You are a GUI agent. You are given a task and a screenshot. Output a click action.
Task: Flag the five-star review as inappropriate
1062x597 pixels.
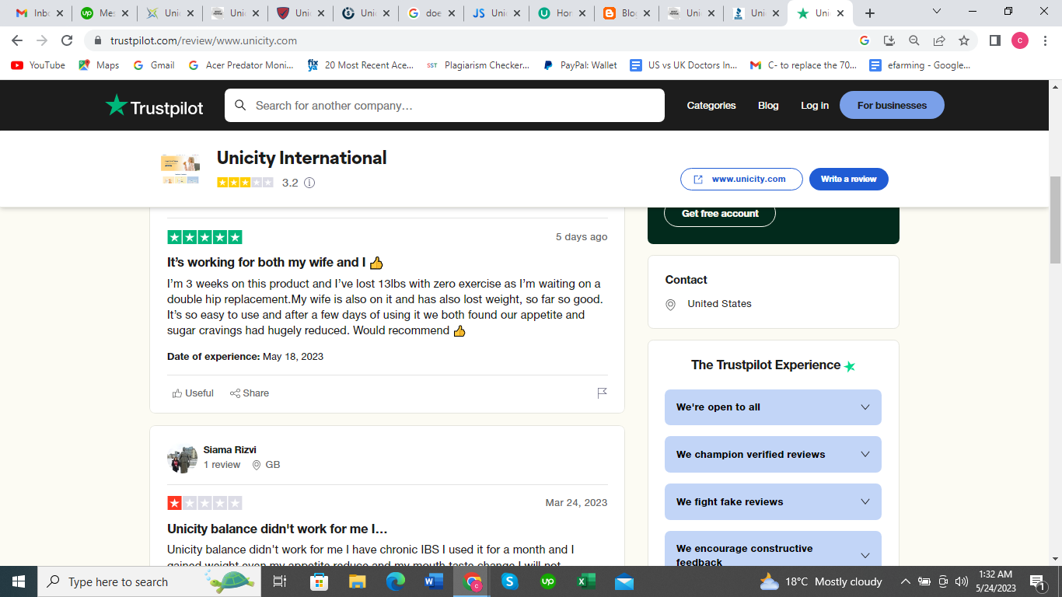coord(602,393)
